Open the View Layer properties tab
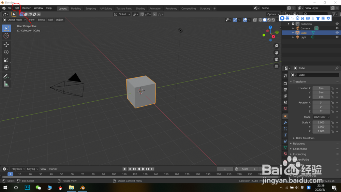Viewport: 341px width, 192px height. 285,96
